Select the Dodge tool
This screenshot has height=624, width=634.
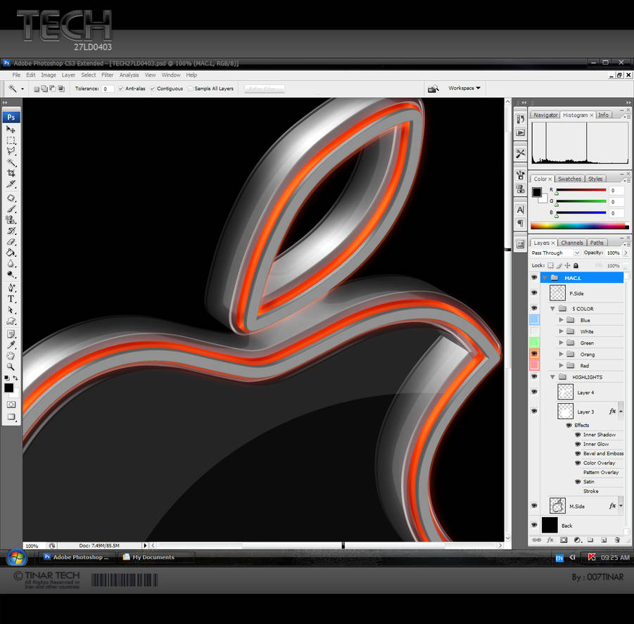11,275
